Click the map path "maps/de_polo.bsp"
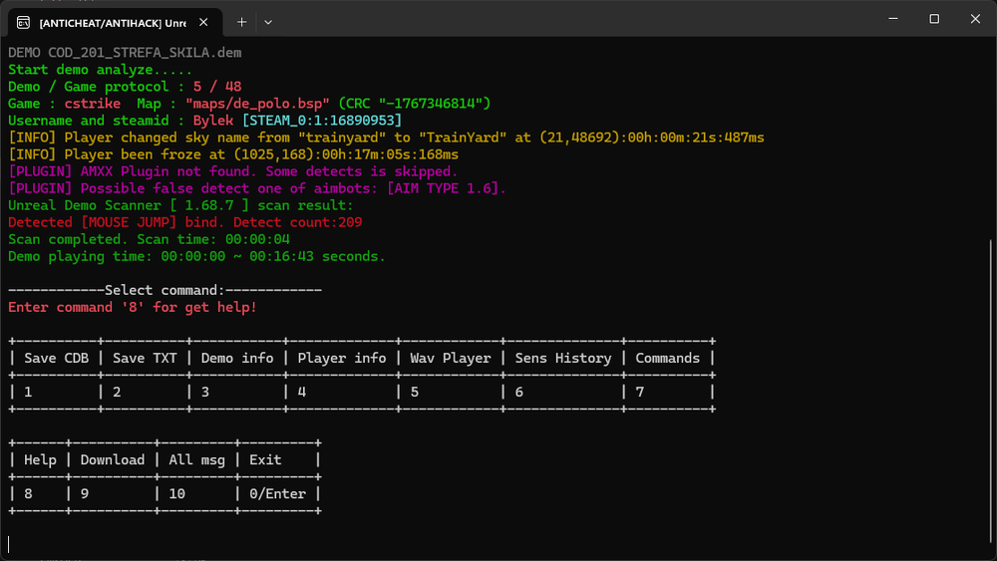Screen dimensions: 997x561 tap(257, 104)
